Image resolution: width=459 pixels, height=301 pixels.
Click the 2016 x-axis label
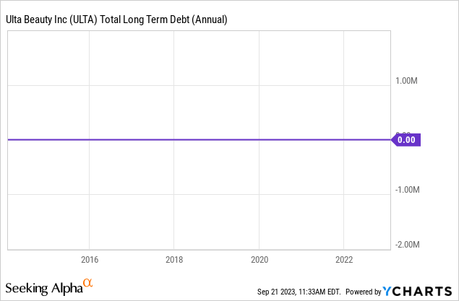[90, 260]
